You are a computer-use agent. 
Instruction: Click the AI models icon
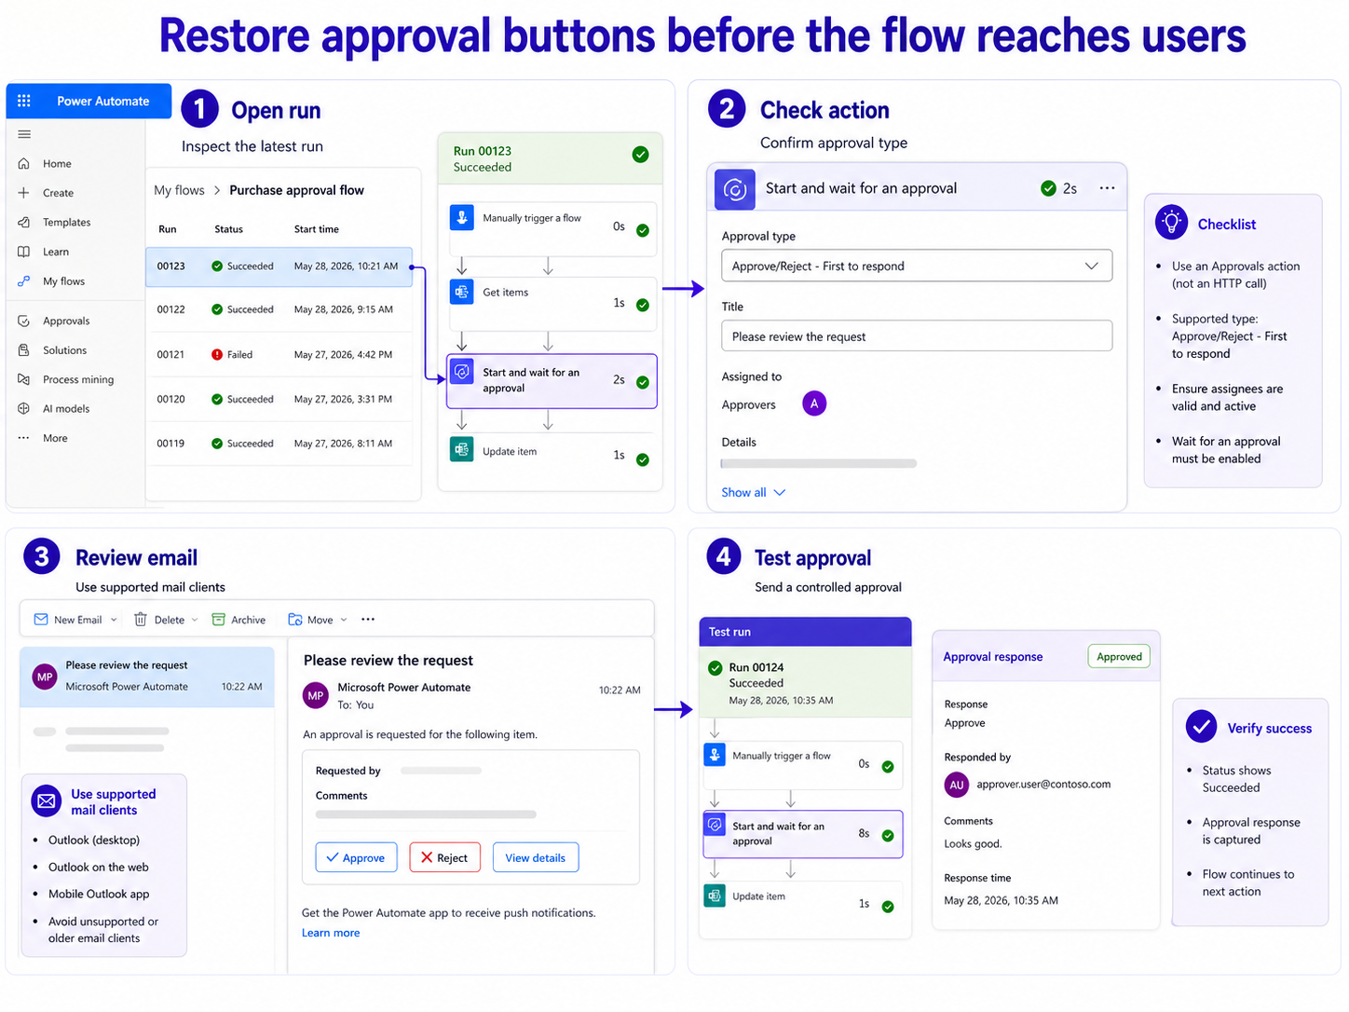(24, 408)
